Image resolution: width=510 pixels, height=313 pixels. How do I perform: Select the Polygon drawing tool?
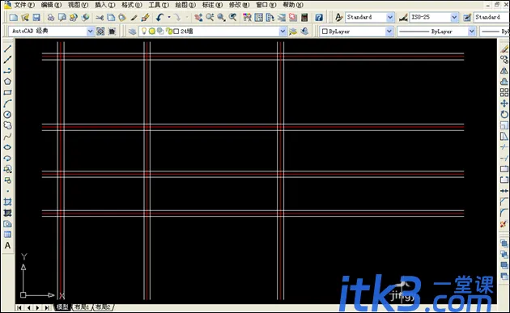(x=7, y=82)
